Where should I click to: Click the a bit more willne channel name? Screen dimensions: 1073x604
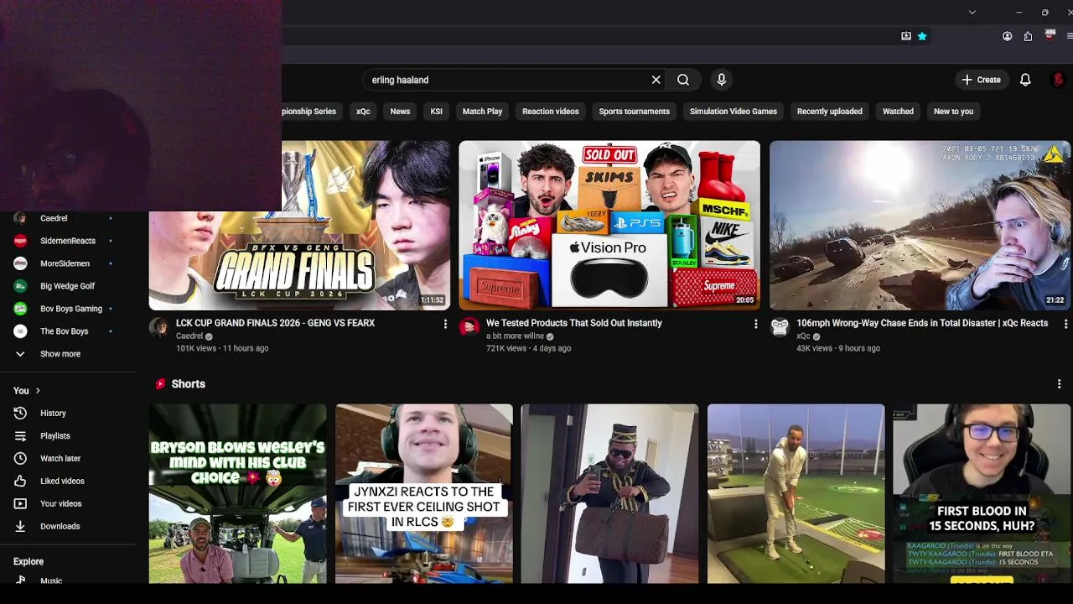pos(516,336)
